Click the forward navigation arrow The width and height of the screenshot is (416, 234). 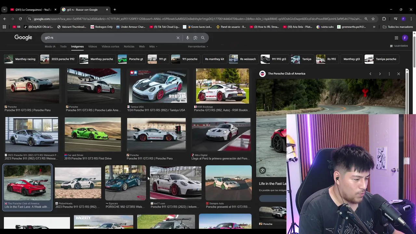point(12,19)
